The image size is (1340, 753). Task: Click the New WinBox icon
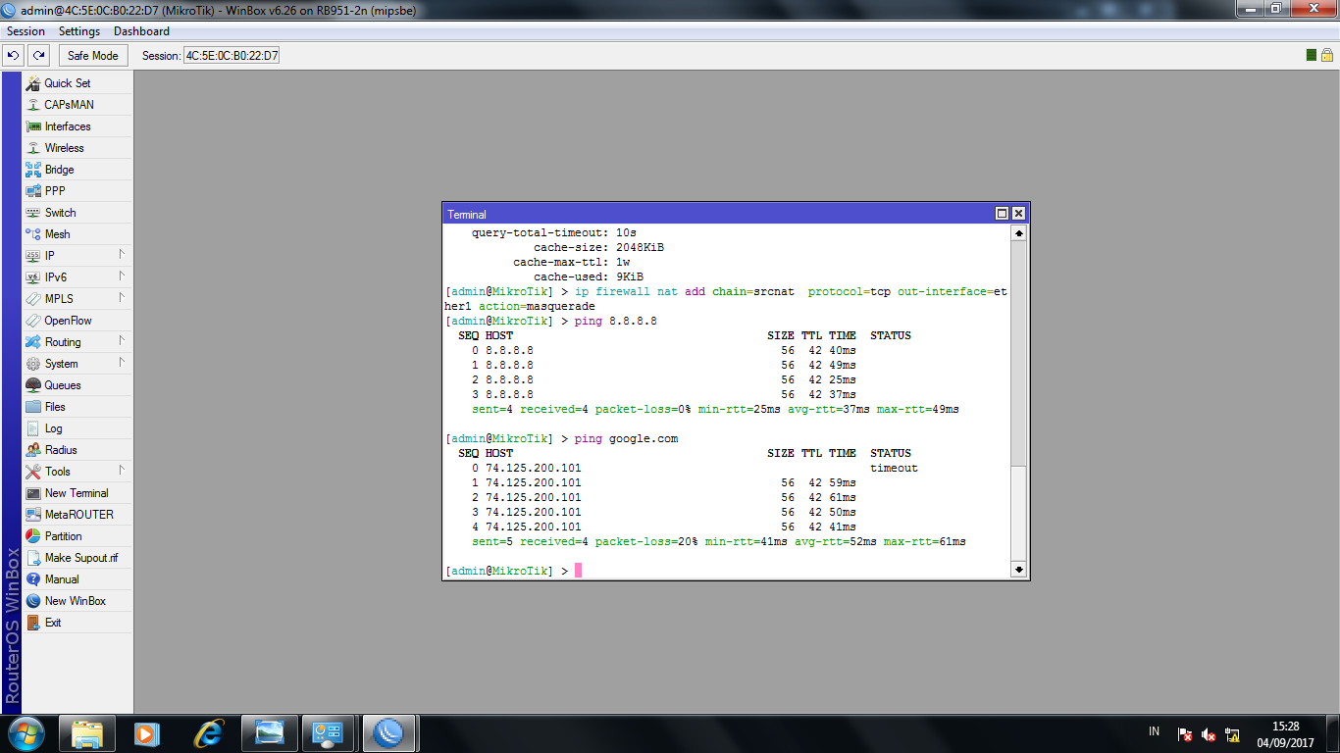tap(33, 601)
